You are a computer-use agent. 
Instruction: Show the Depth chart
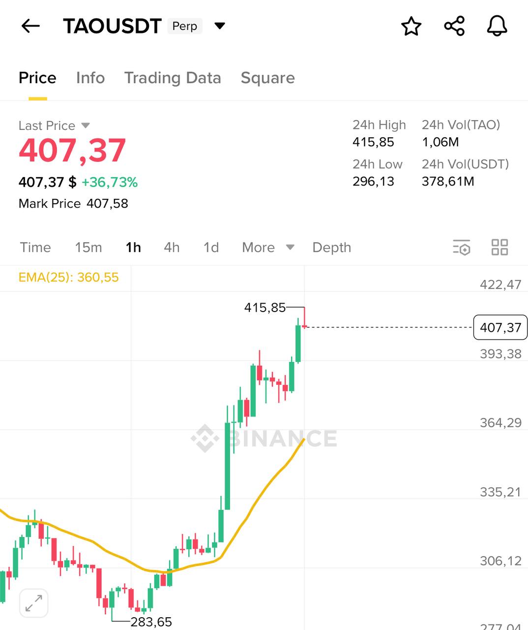332,248
